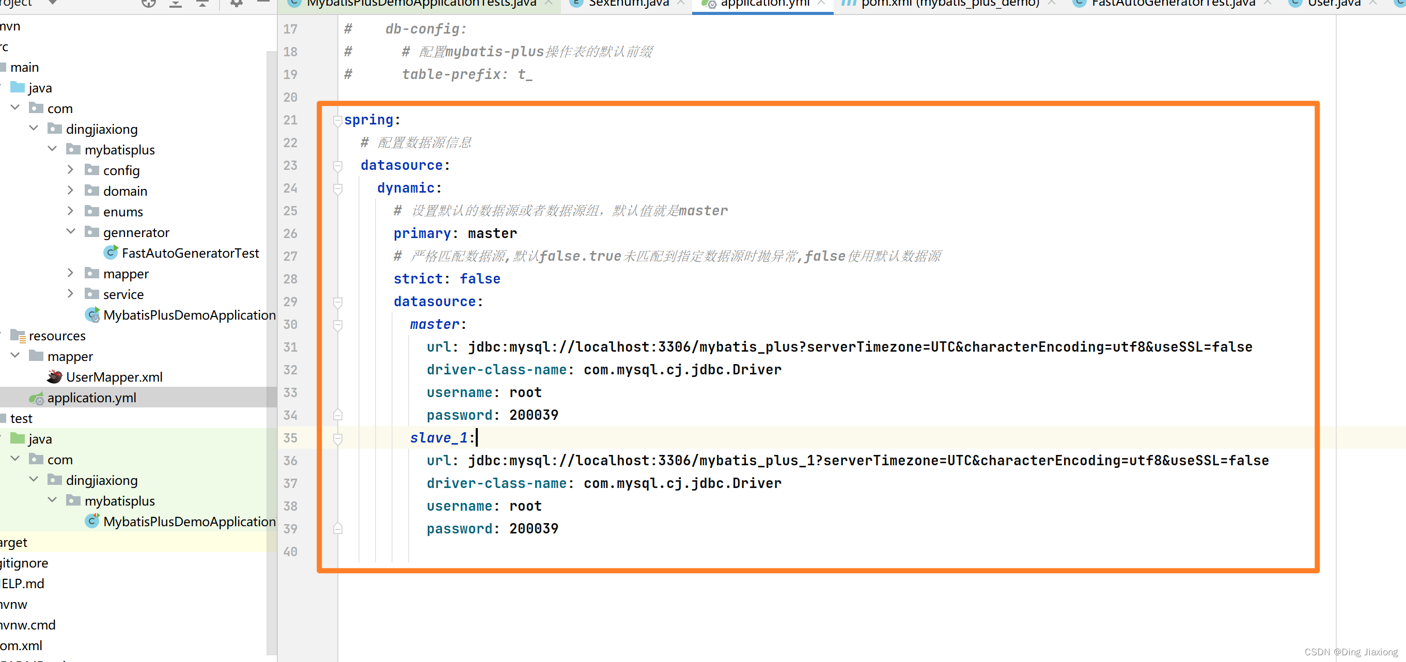
Task: Click the green test java folder icon
Action: coord(18,438)
